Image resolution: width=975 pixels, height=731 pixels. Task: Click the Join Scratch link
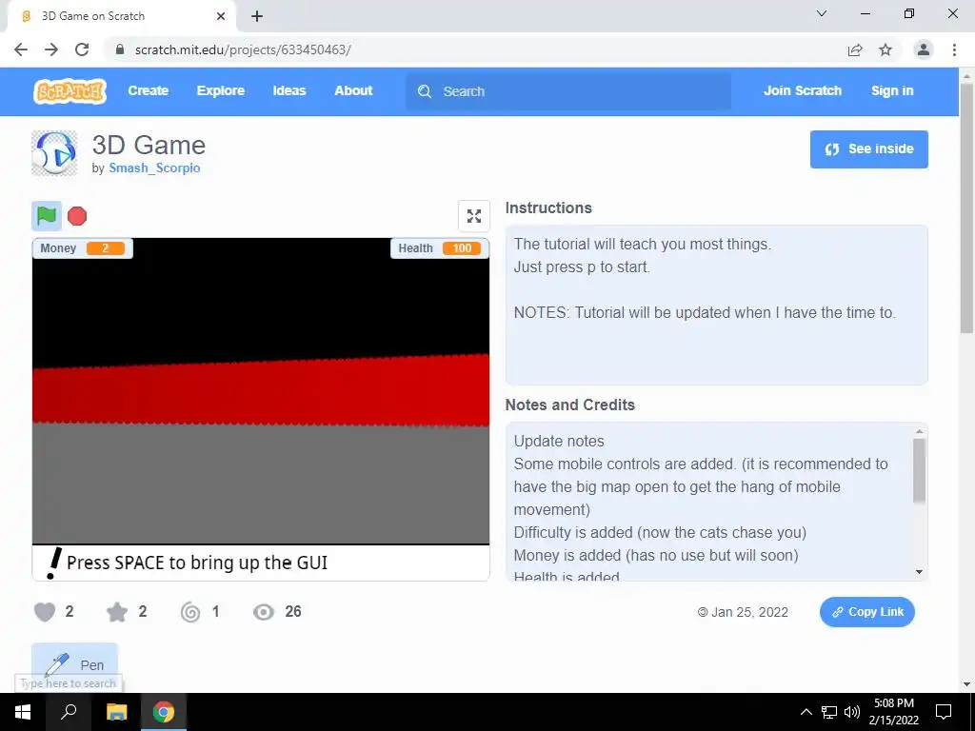802,90
